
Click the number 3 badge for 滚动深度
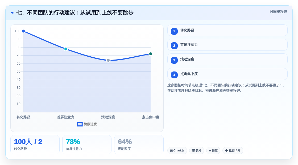click(174, 60)
